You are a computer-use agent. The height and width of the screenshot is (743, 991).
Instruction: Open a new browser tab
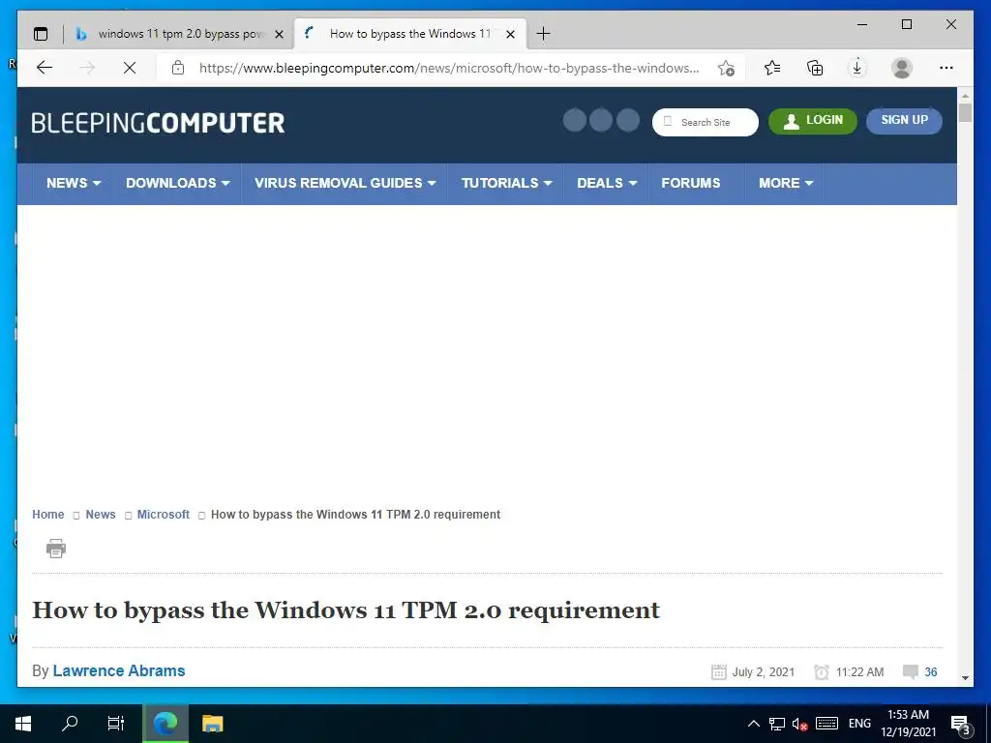[x=543, y=34]
